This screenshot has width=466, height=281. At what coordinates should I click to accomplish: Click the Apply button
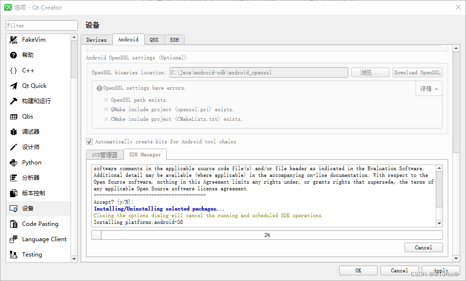coord(441,270)
